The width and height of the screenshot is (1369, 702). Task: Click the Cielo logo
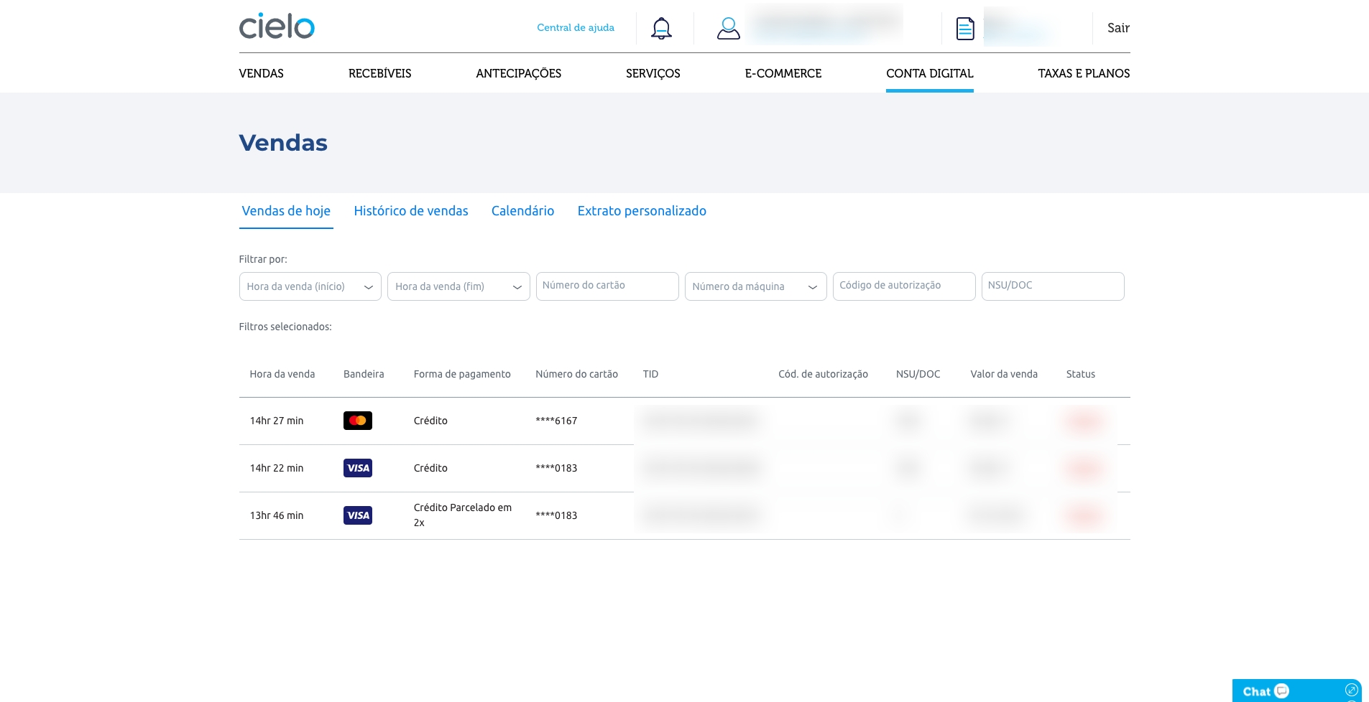(277, 27)
